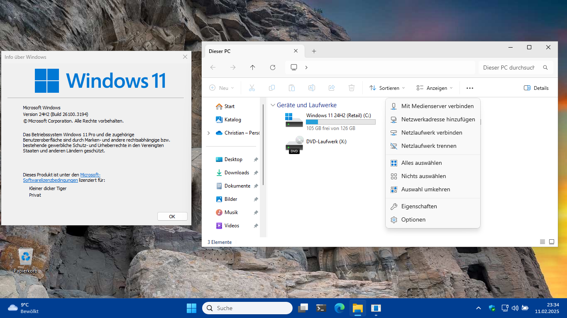Switch to large icons view in status bar
Viewport: 567px width, 318px height.
click(552, 242)
